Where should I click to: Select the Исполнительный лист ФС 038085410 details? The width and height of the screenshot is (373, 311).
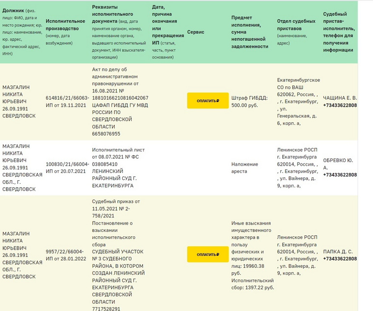(118, 168)
